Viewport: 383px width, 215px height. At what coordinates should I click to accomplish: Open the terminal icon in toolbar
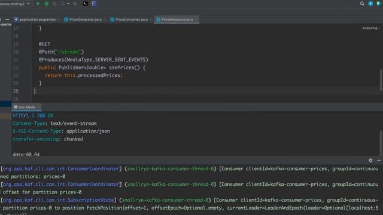[x=85, y=4]
